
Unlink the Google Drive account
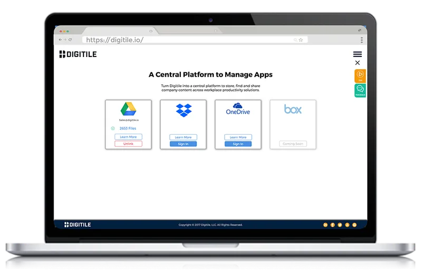[128, 144]
